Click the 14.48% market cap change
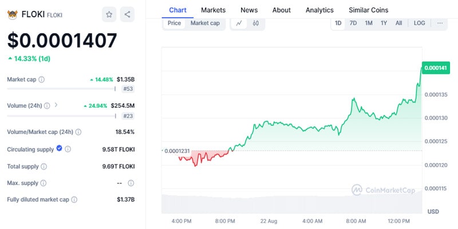Screen dimensions: 458x229 pyautogui.click(x=102, y=80)
